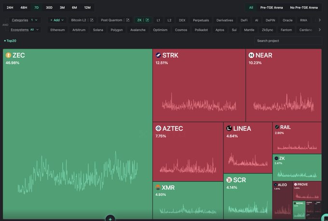Filter by ZkSync ecosystem
Viewport: 328px width, 221px height.
coord(268,30)
